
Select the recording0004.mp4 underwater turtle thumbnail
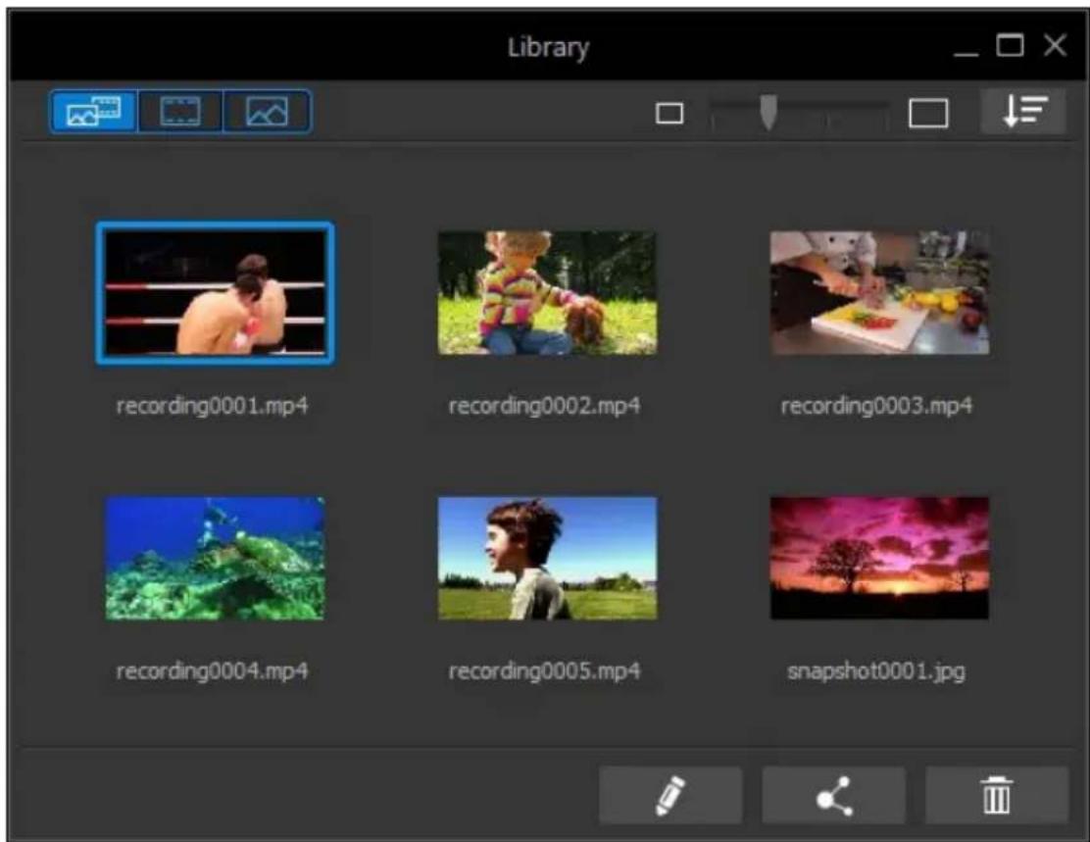tap(215, 558)
